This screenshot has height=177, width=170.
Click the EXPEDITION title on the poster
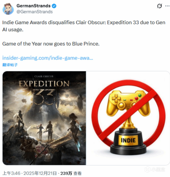44,84
